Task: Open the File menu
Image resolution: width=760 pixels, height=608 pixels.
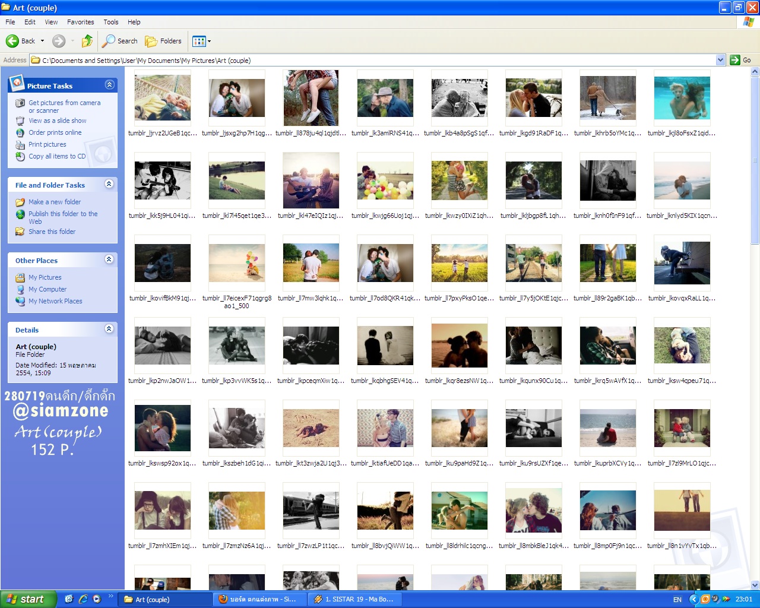Action: tap(10, 22)
